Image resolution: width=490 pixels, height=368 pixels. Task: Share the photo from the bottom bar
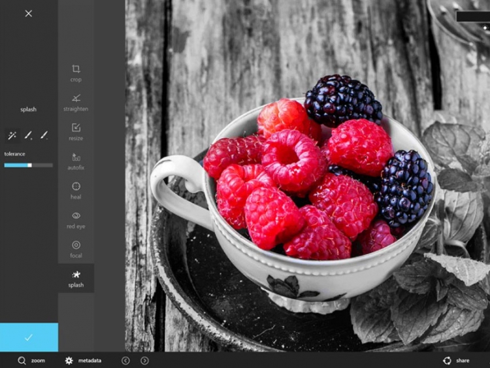456,360
